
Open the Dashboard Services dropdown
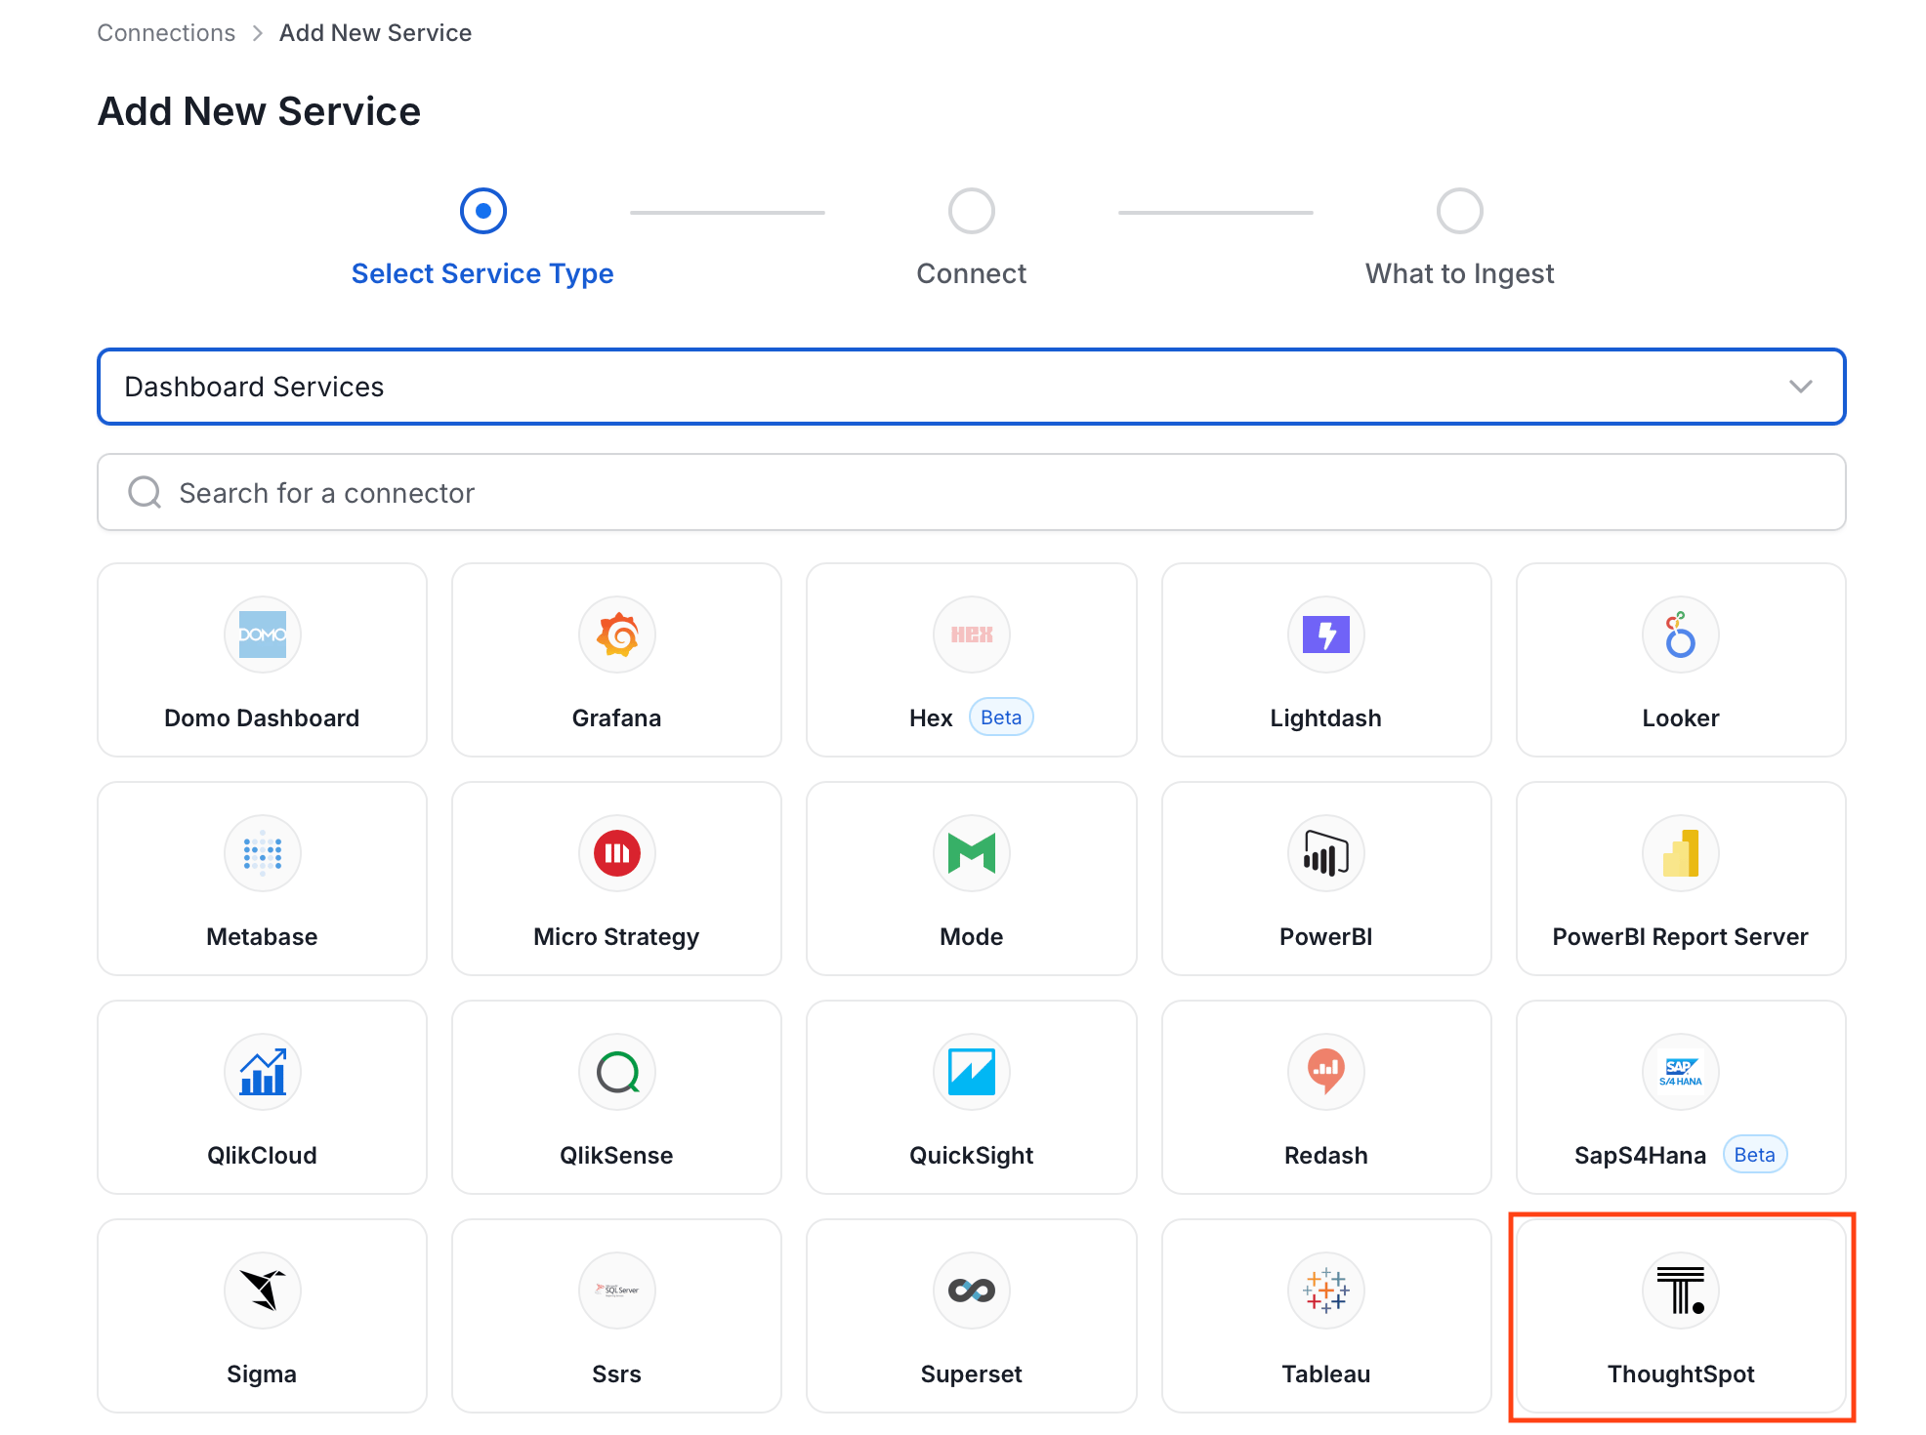click(x=971, y=387)
